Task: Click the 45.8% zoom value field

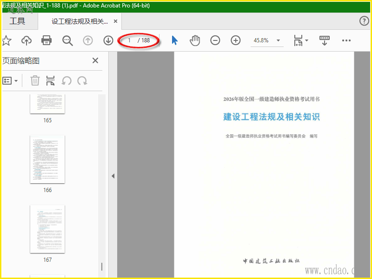Action: pos(261,40)
